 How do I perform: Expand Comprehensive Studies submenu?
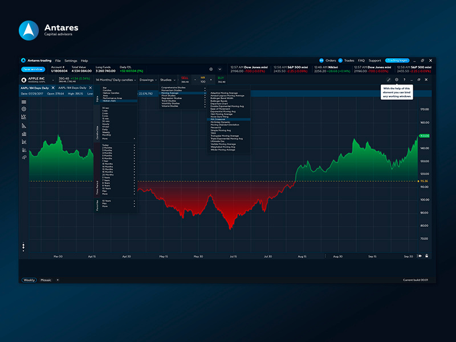(183, 88)
